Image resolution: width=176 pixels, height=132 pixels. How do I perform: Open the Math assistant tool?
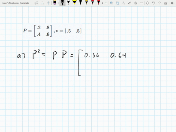coord(136,3)
